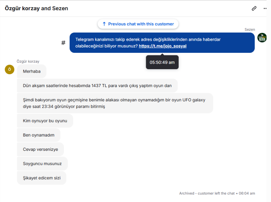Select the 'Kim oynuyor bu oyunu' message

click(45, 121)
